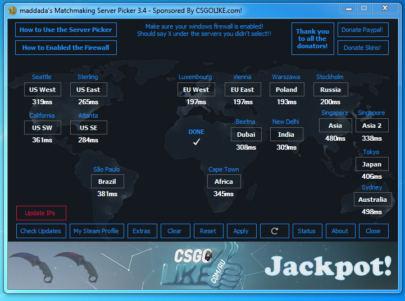This screenshot has width=405, height=301.
Task: Open My Steam Profile
Action: point(96,231)
